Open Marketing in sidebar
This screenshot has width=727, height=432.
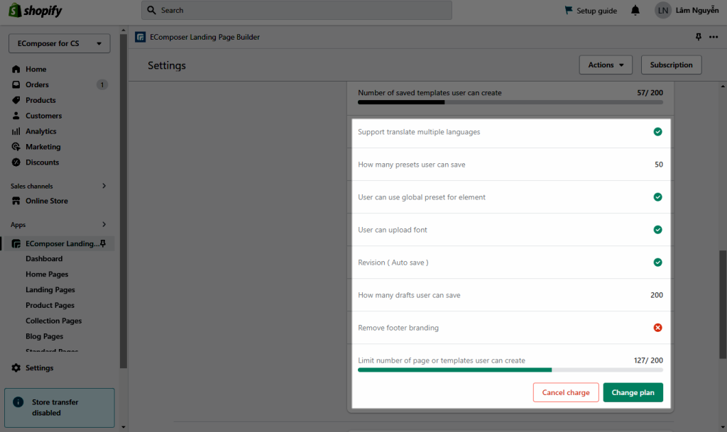pyautogui.click(x=43, y=147)
